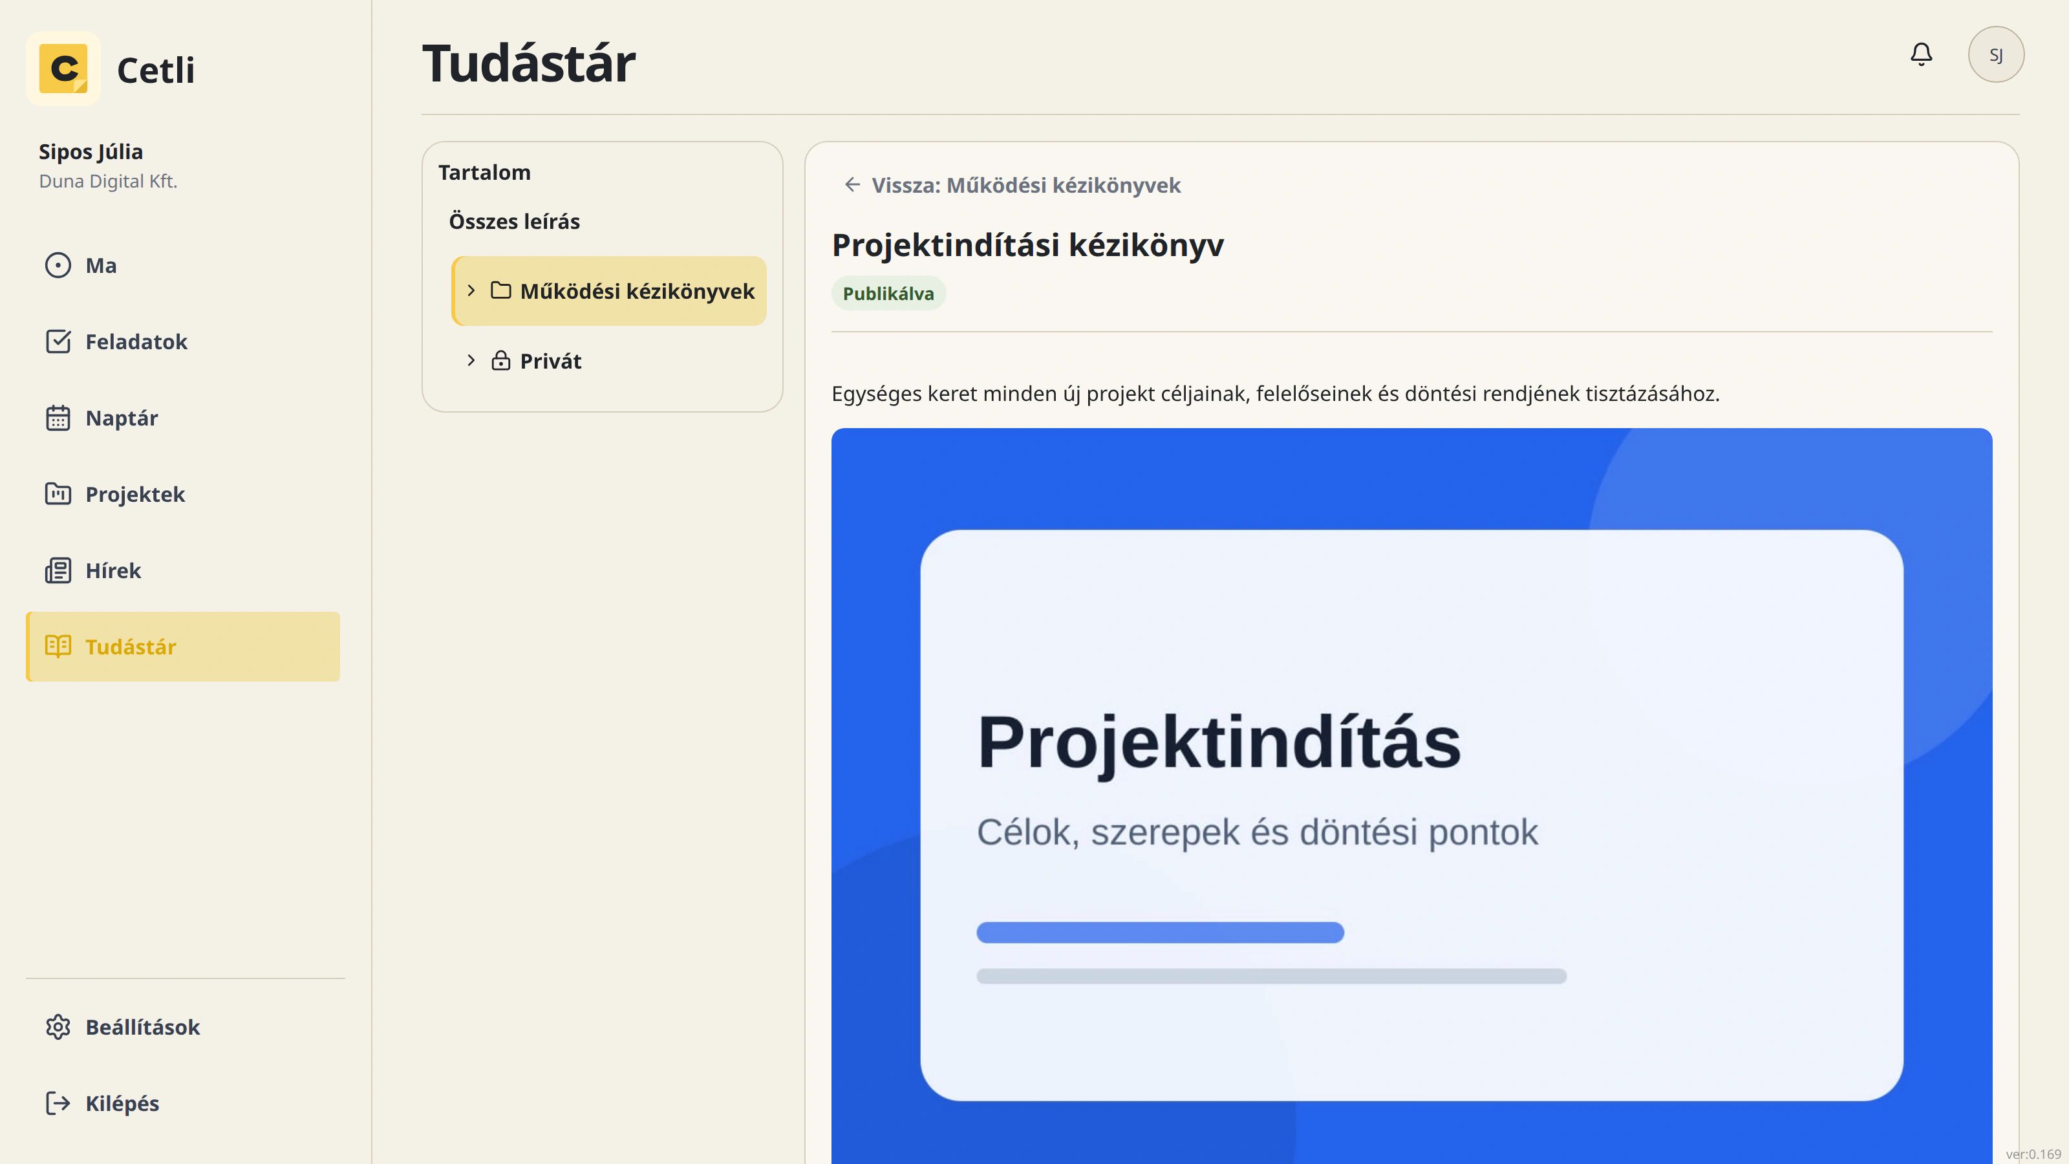2069x1164 pixels.
Task: Click the Kilépés logout icon
Action: pyautogui.click(x=58, y=1104)
